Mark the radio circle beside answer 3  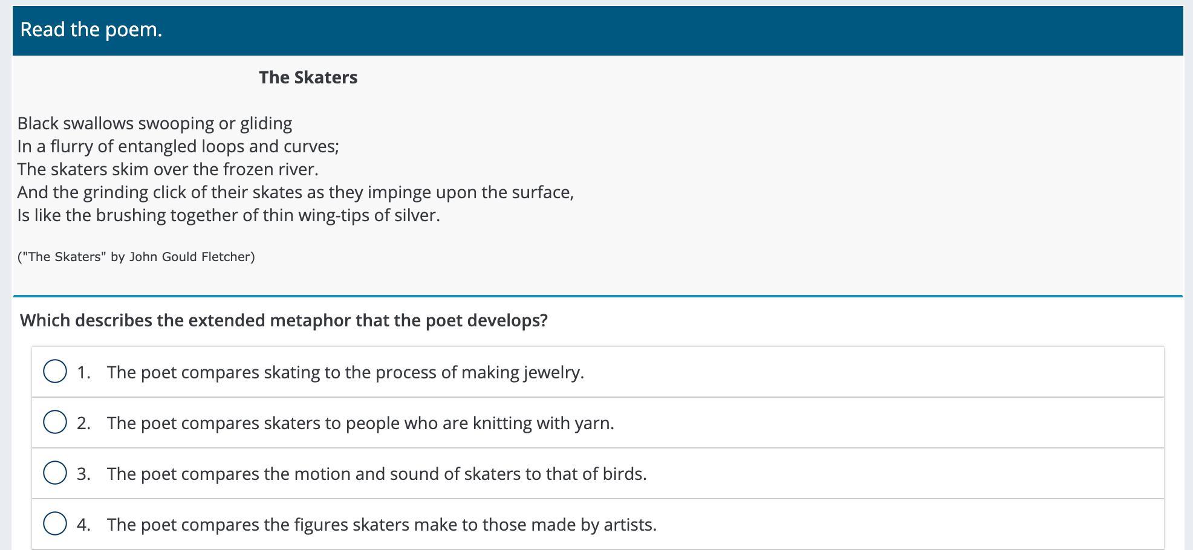pos(55,473)
